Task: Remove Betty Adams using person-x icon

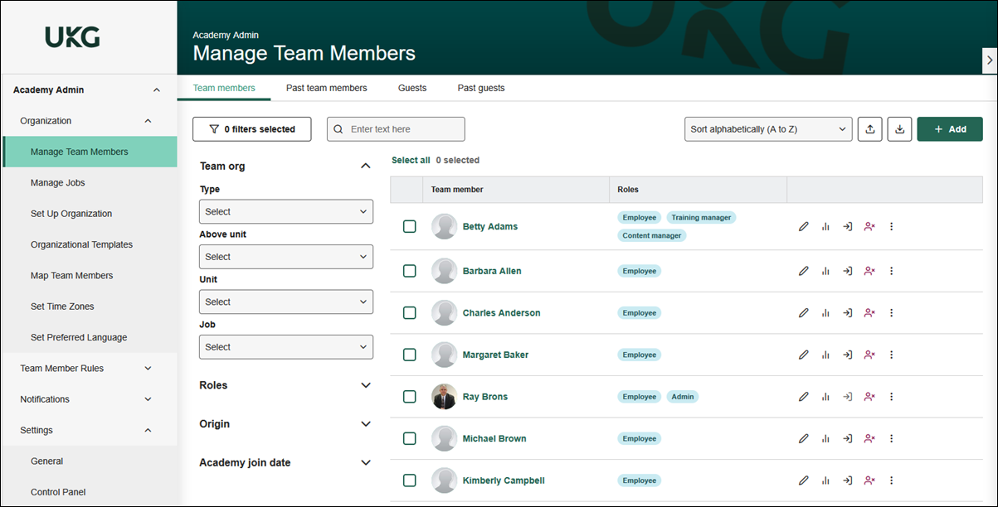Action: click(x=869, y=226)
